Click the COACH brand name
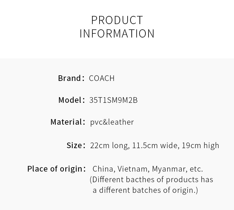 [102, 78]
